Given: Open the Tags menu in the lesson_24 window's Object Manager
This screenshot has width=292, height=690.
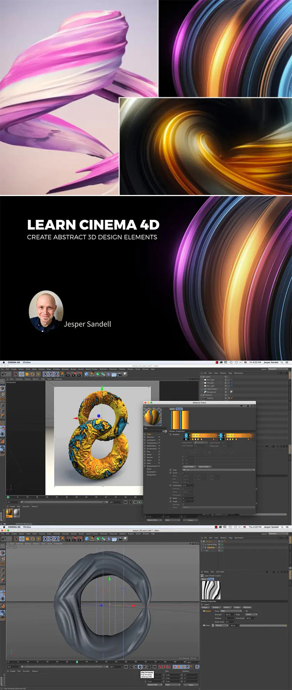Looking at the screenshot, I should (x=230, y=373).
